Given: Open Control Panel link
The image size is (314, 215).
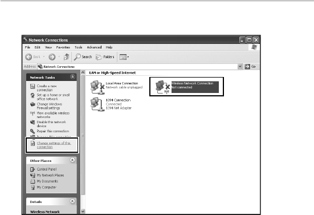Looking at the screenshot, I should click(47, 169).
